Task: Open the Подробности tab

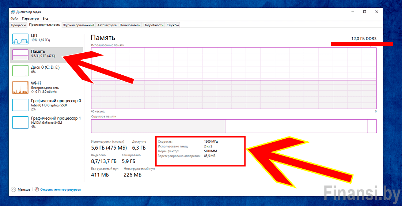Action: [x=153, y=25]
